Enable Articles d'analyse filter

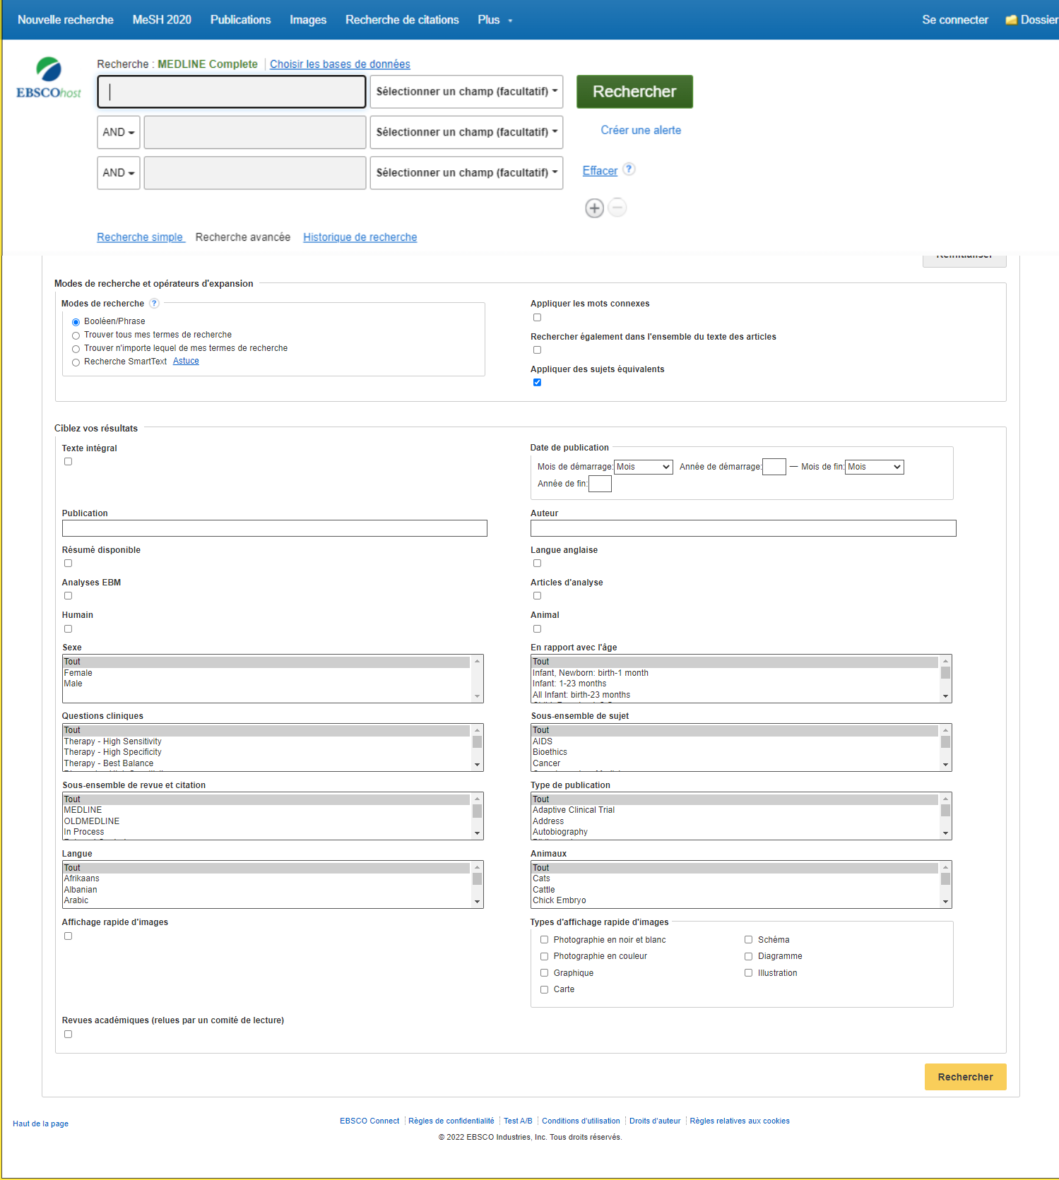(537, 596)
